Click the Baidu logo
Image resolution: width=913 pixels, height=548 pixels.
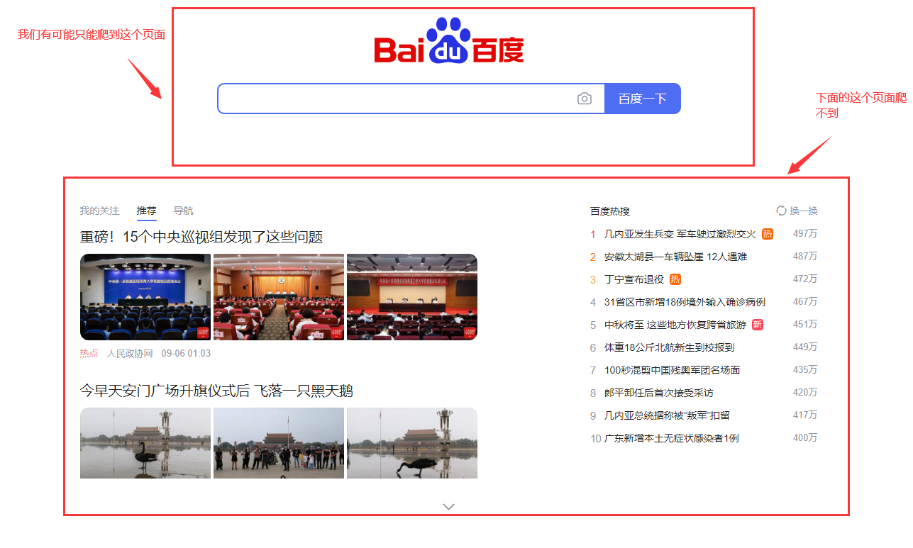click(x=449, y=41)
